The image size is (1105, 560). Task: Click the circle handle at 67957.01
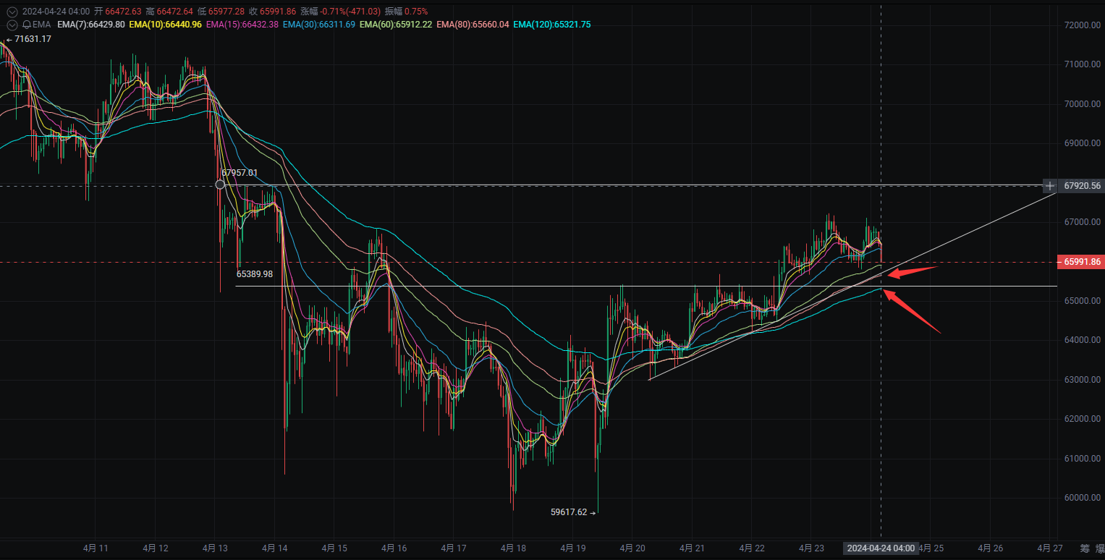coord(220,184)
